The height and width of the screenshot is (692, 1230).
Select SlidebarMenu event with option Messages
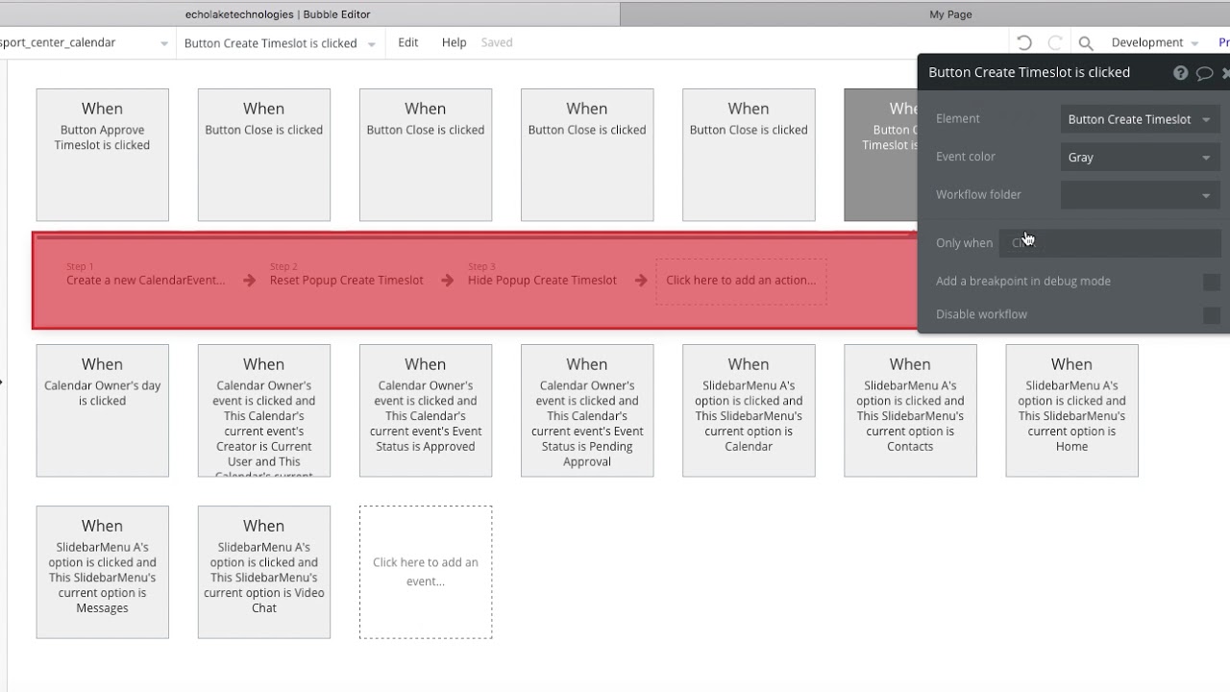pyautogui.click(x=103, y=572)
